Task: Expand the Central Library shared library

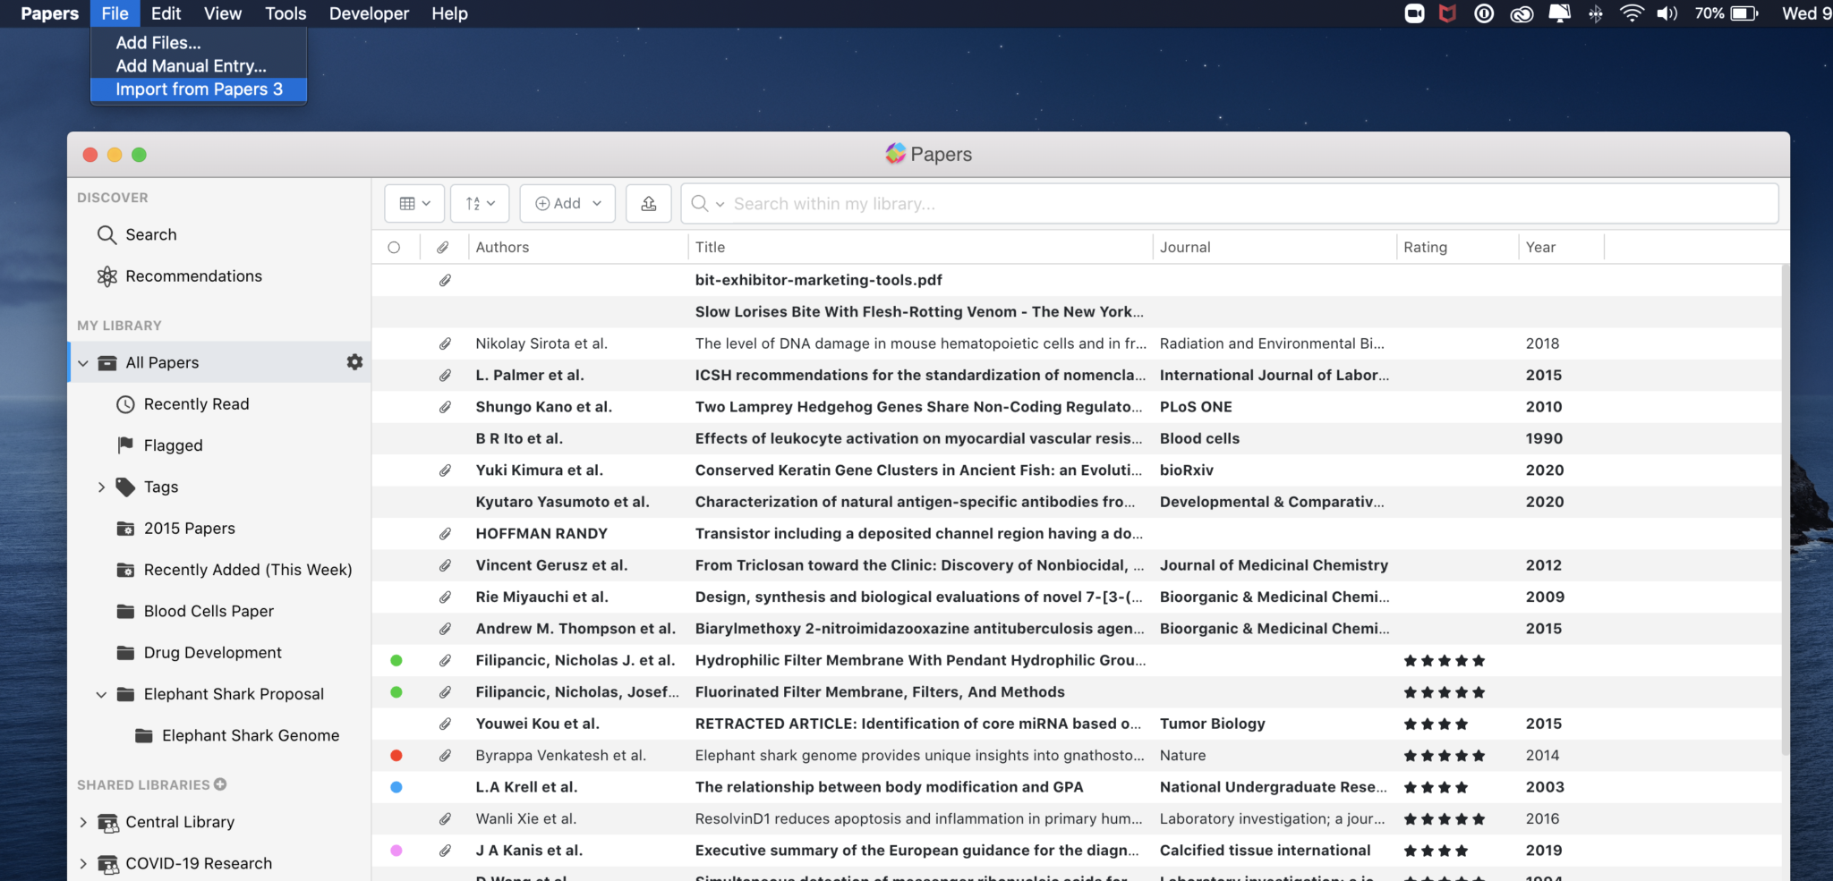Action: click(x=83, y=822)
